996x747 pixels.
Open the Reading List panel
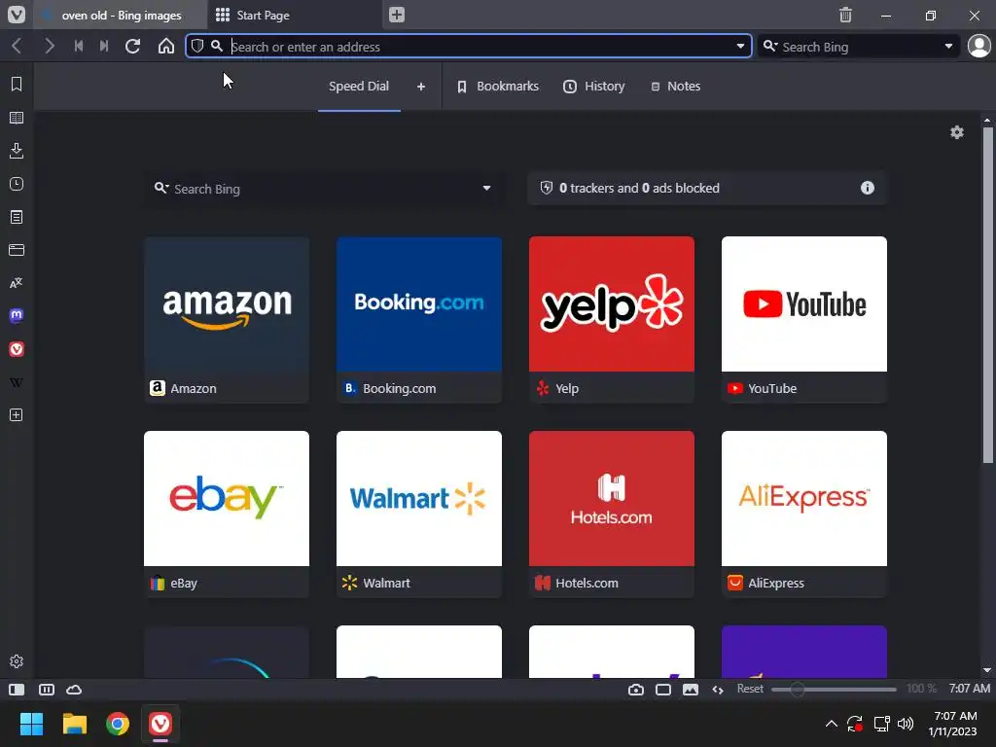(x=17, y=118)
